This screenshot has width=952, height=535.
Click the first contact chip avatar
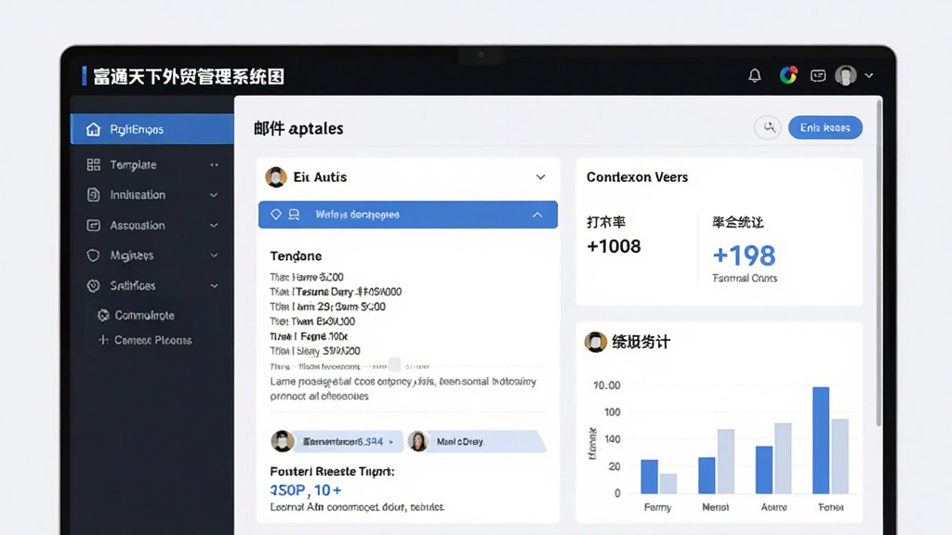(x=283, y=441)
